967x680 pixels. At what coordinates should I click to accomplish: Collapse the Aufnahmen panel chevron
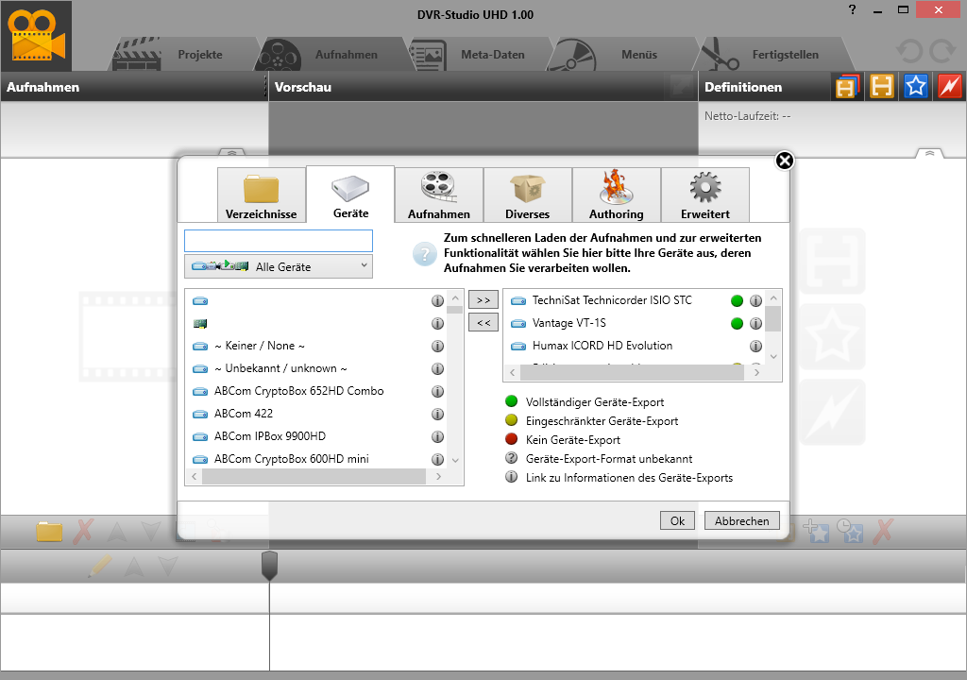[x=232, y=152]
